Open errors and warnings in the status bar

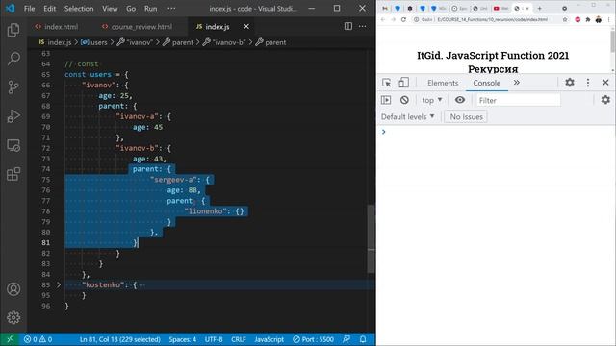point(38,339)
